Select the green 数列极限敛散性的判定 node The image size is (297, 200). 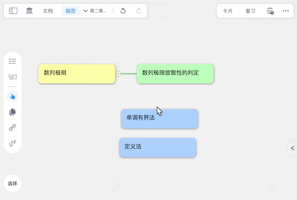coord(175,74)
